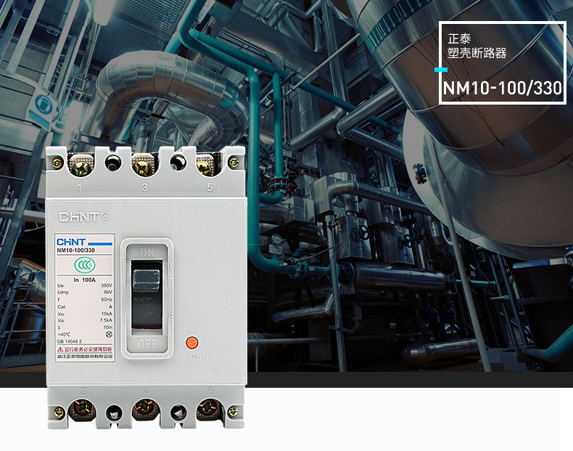Click the CCC certification mark on the label
Image resolution: width=573 pixels, height=451 pixels.
84,264
